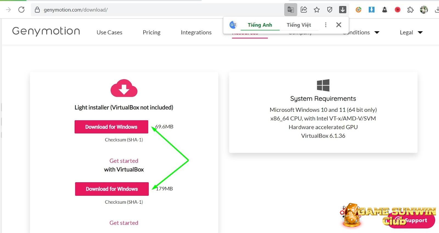The width and height of the screenshot is (439, 233).
Task: Open the shield extension icon
Action: pos(330,10)
